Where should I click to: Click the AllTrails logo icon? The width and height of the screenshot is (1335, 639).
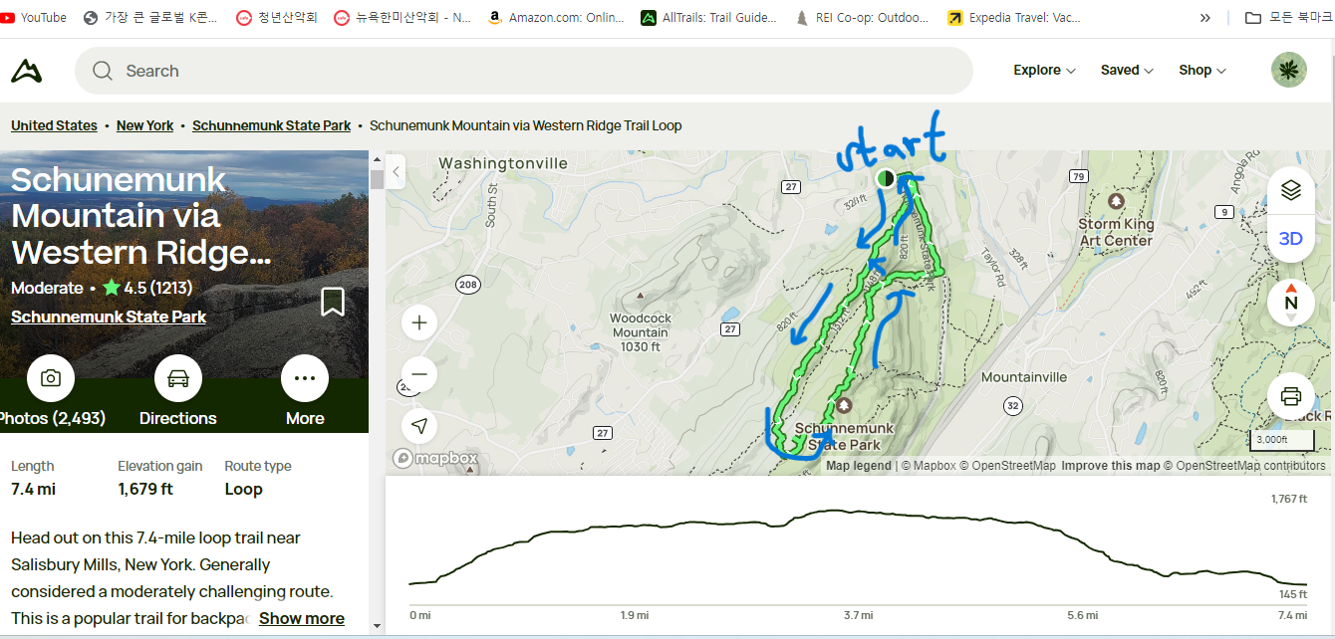[x=27, y=71]
